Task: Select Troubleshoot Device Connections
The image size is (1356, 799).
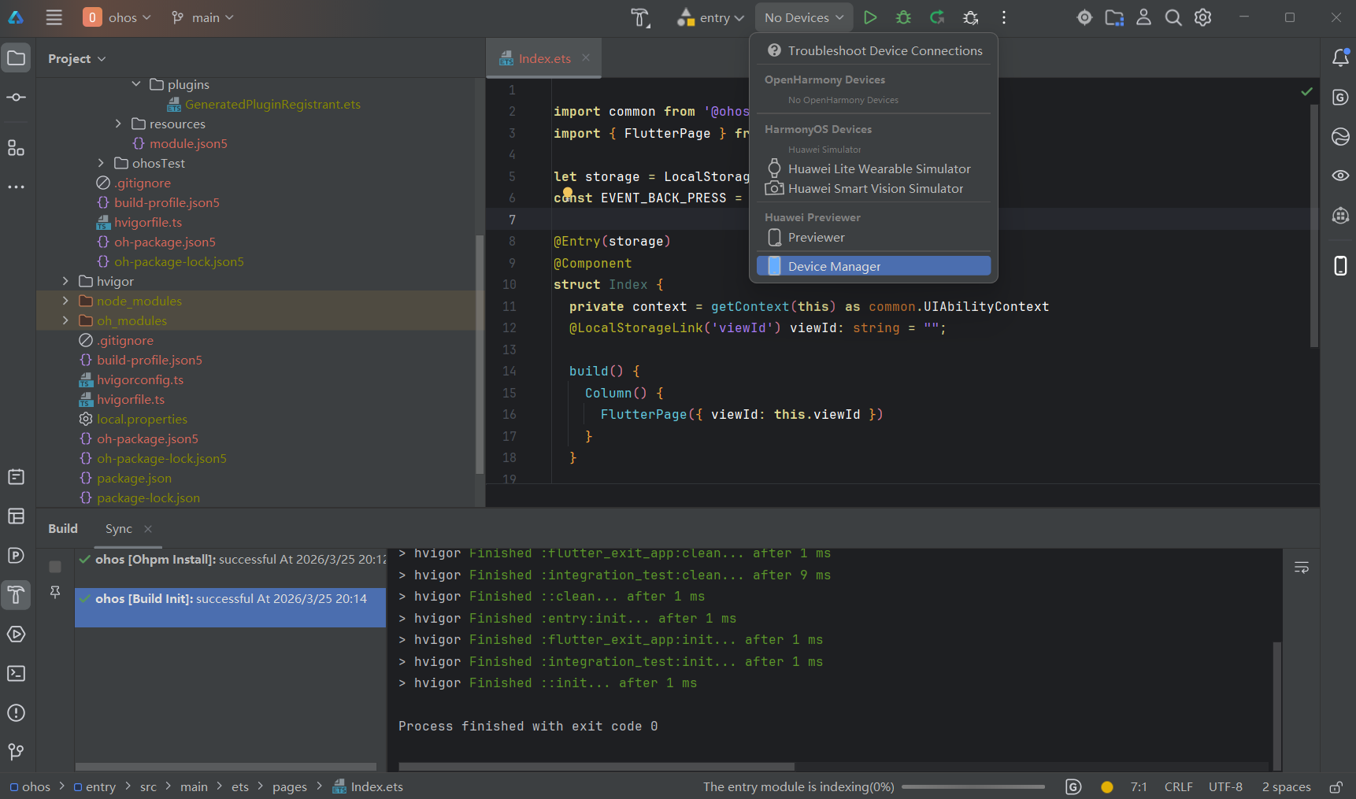Action: click(874, 50)
